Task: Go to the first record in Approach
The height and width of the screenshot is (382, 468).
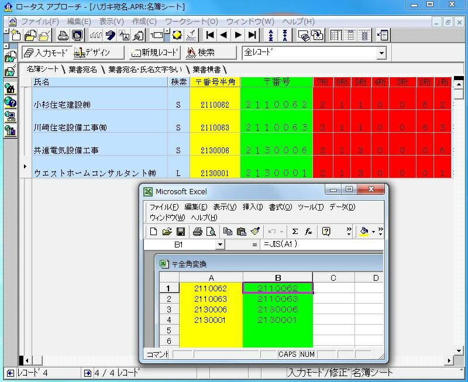Action: pyautogui.click(x=210, y=35)
